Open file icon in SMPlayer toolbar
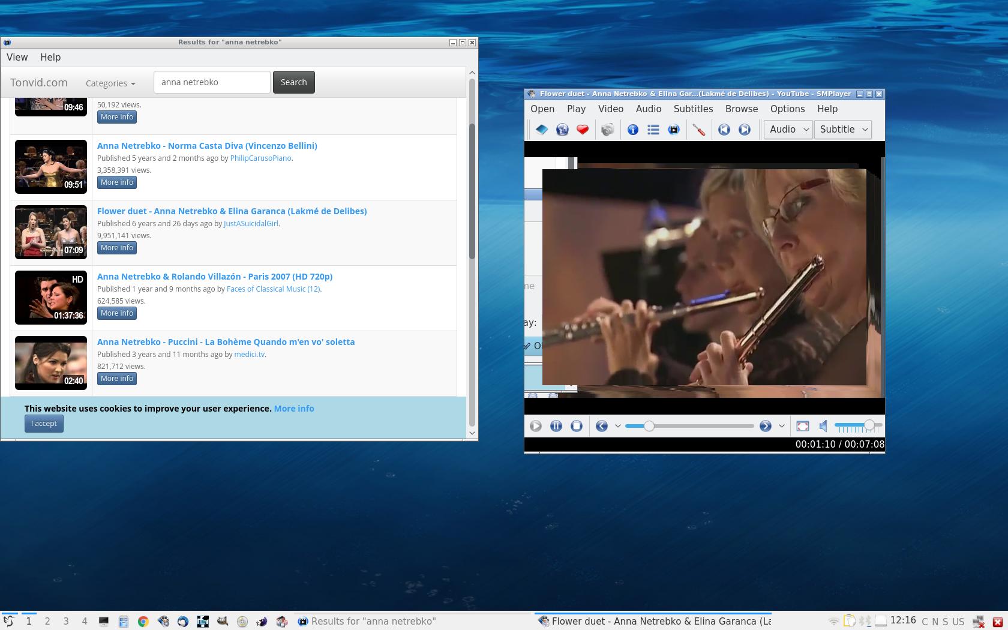1008x630 pixels. (542, 130)
